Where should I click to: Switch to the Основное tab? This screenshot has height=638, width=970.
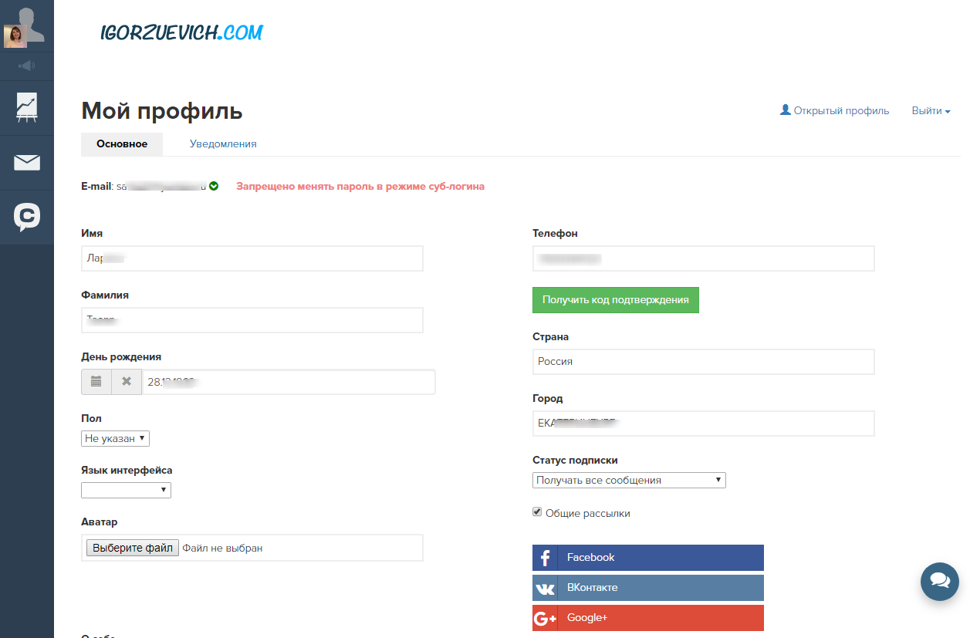[122, 144]
